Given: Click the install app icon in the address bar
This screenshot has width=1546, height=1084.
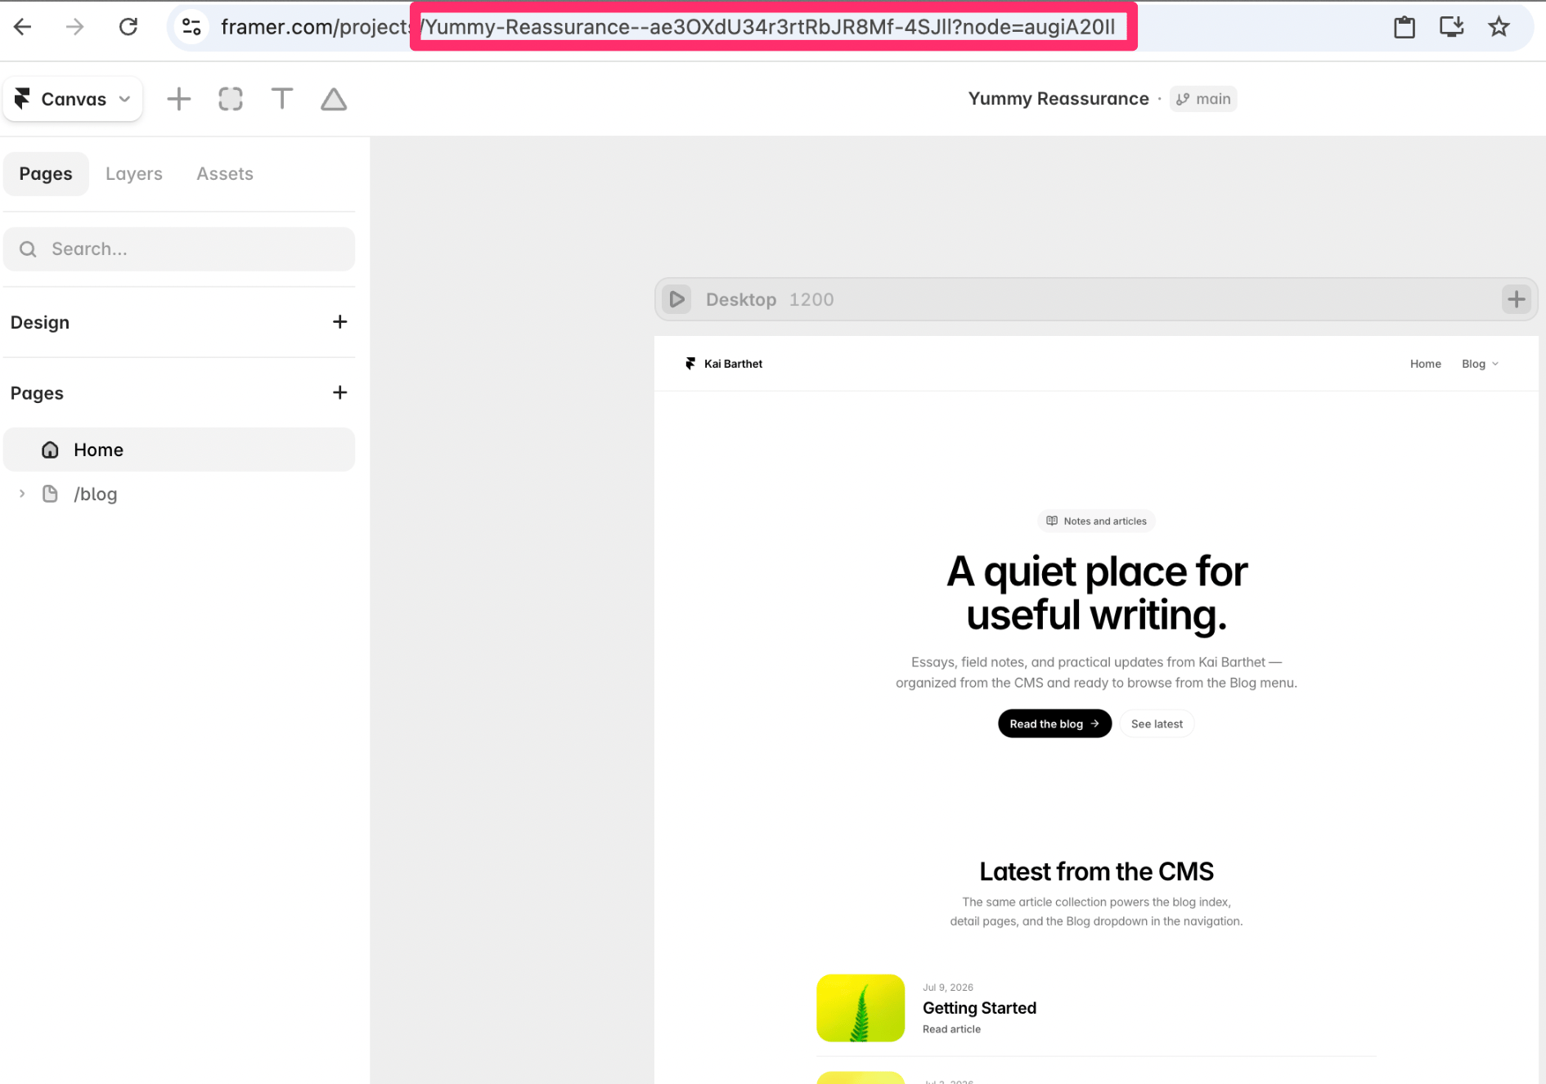Looking at the screenshot, I should tap(1452, 27).
